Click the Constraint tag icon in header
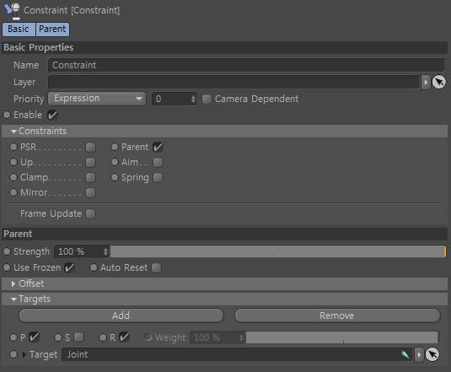This screenshot has width=451, height=372. [x=12, y=10]
